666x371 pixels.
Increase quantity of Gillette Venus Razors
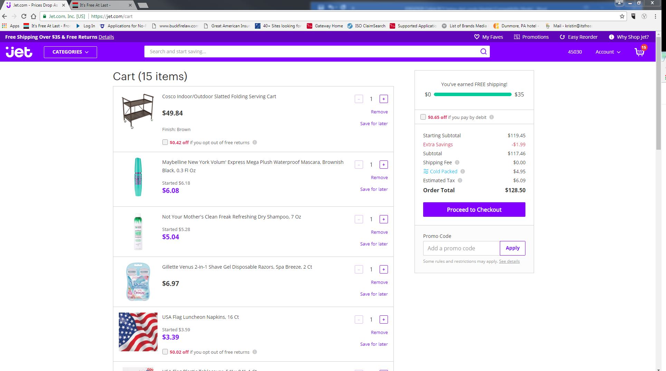pos(383,269)
